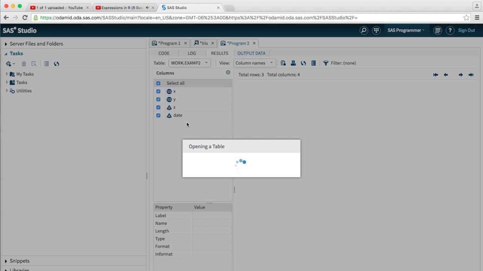Bookmark this page with the star icon

pos(466,17)
